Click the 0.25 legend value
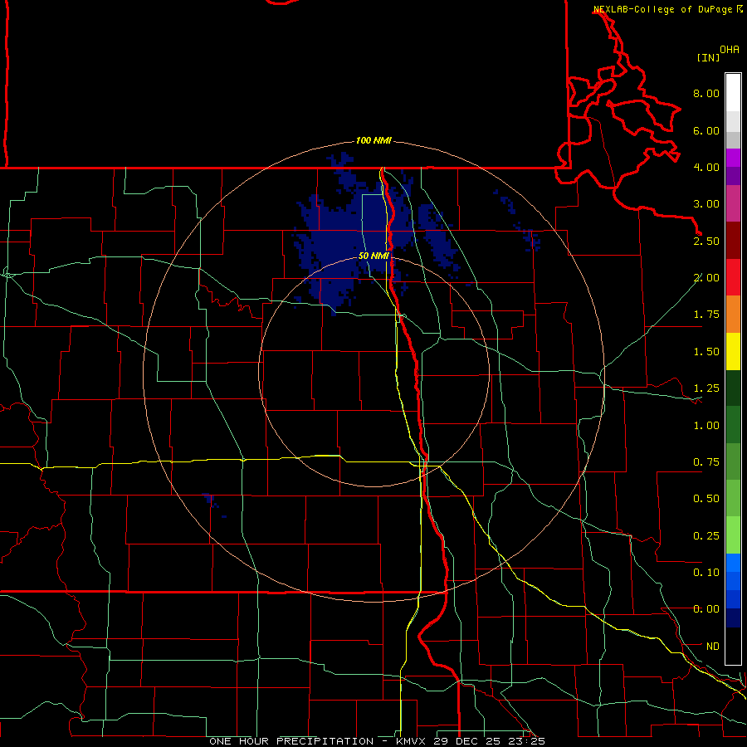Viewport: 747px width, 747px height. (706, 536)
